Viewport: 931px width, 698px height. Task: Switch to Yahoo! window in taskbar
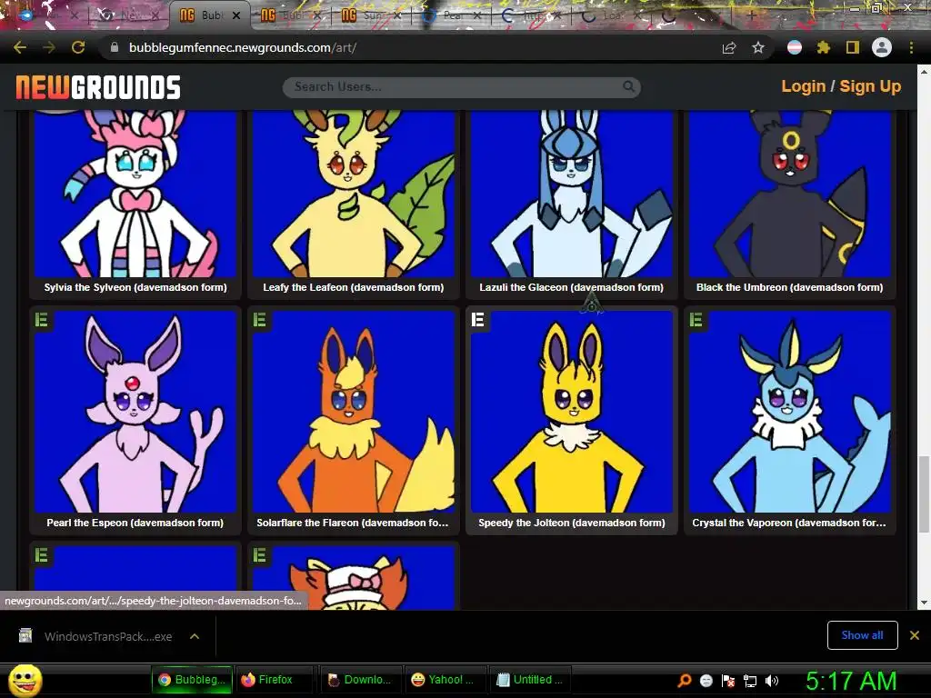point(445,680)
